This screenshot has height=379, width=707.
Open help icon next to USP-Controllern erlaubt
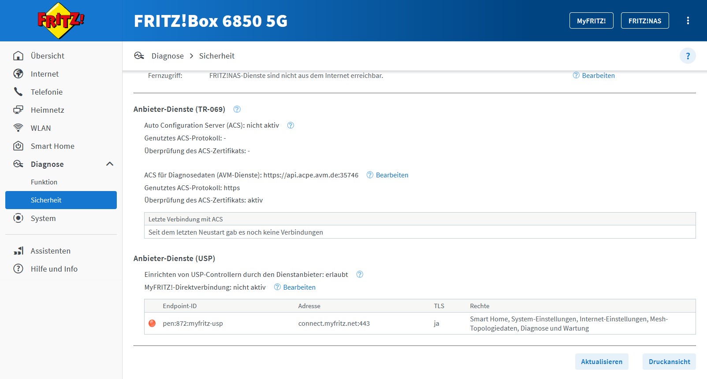coord(360,275)
